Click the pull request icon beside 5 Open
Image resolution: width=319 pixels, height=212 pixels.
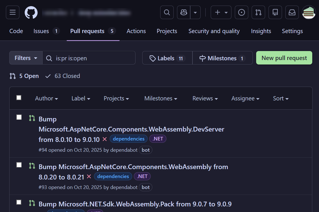(13, 76)
